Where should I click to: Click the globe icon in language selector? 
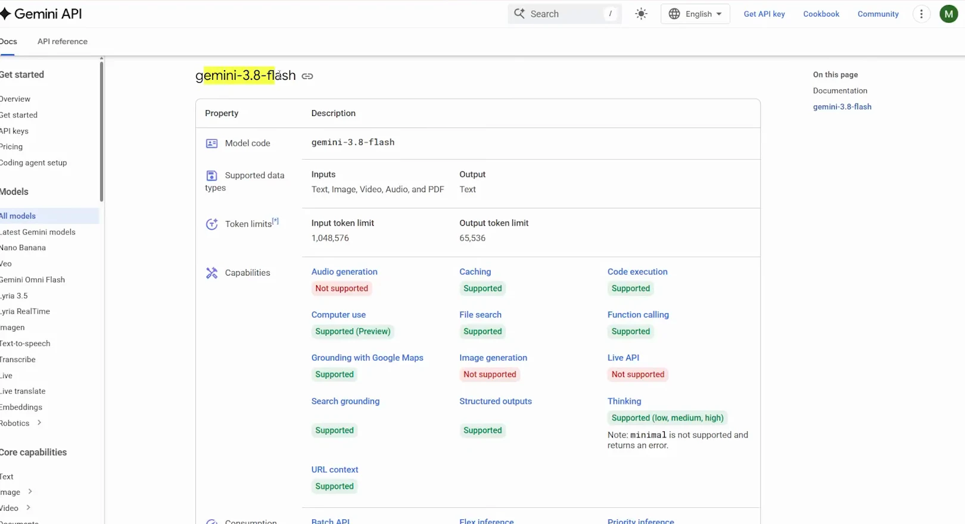(674, 14)
